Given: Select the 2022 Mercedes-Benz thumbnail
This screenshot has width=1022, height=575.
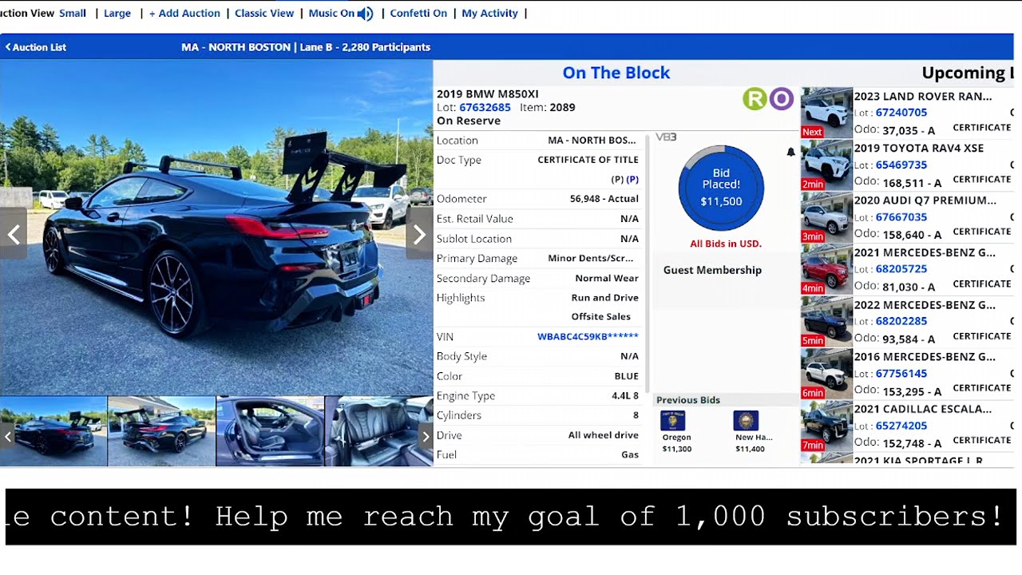Looking at the screenshot, I should (826, 322).
